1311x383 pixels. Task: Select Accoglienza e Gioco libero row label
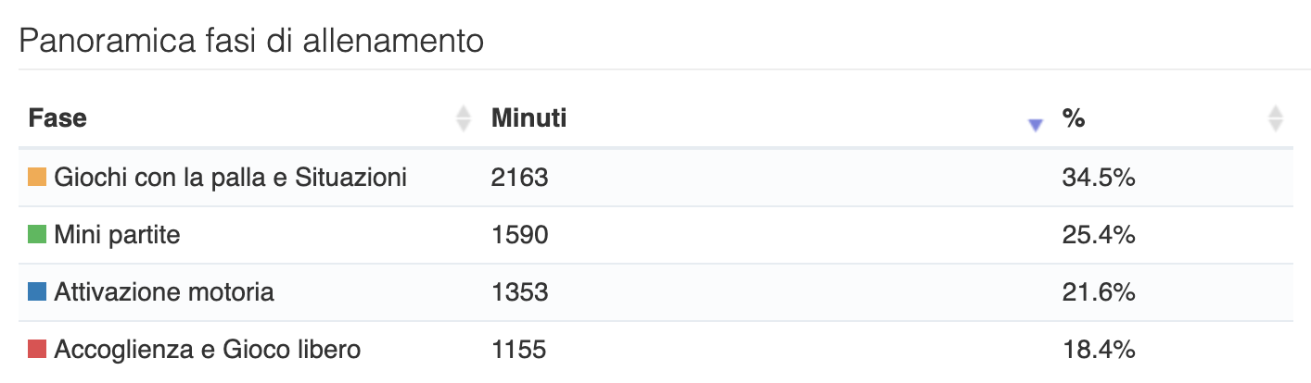point(208,351)
